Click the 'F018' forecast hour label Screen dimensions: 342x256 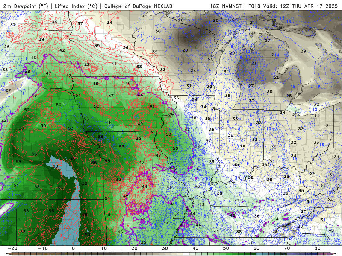(x=254, y=6)
